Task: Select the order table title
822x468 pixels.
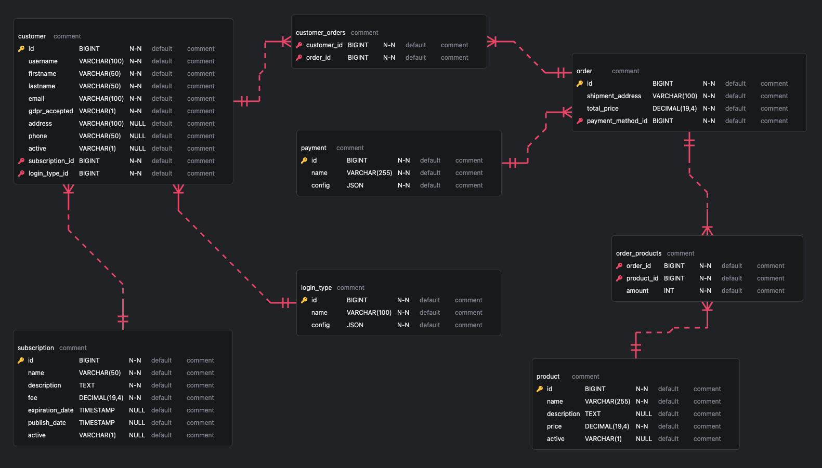Action: 584,71
